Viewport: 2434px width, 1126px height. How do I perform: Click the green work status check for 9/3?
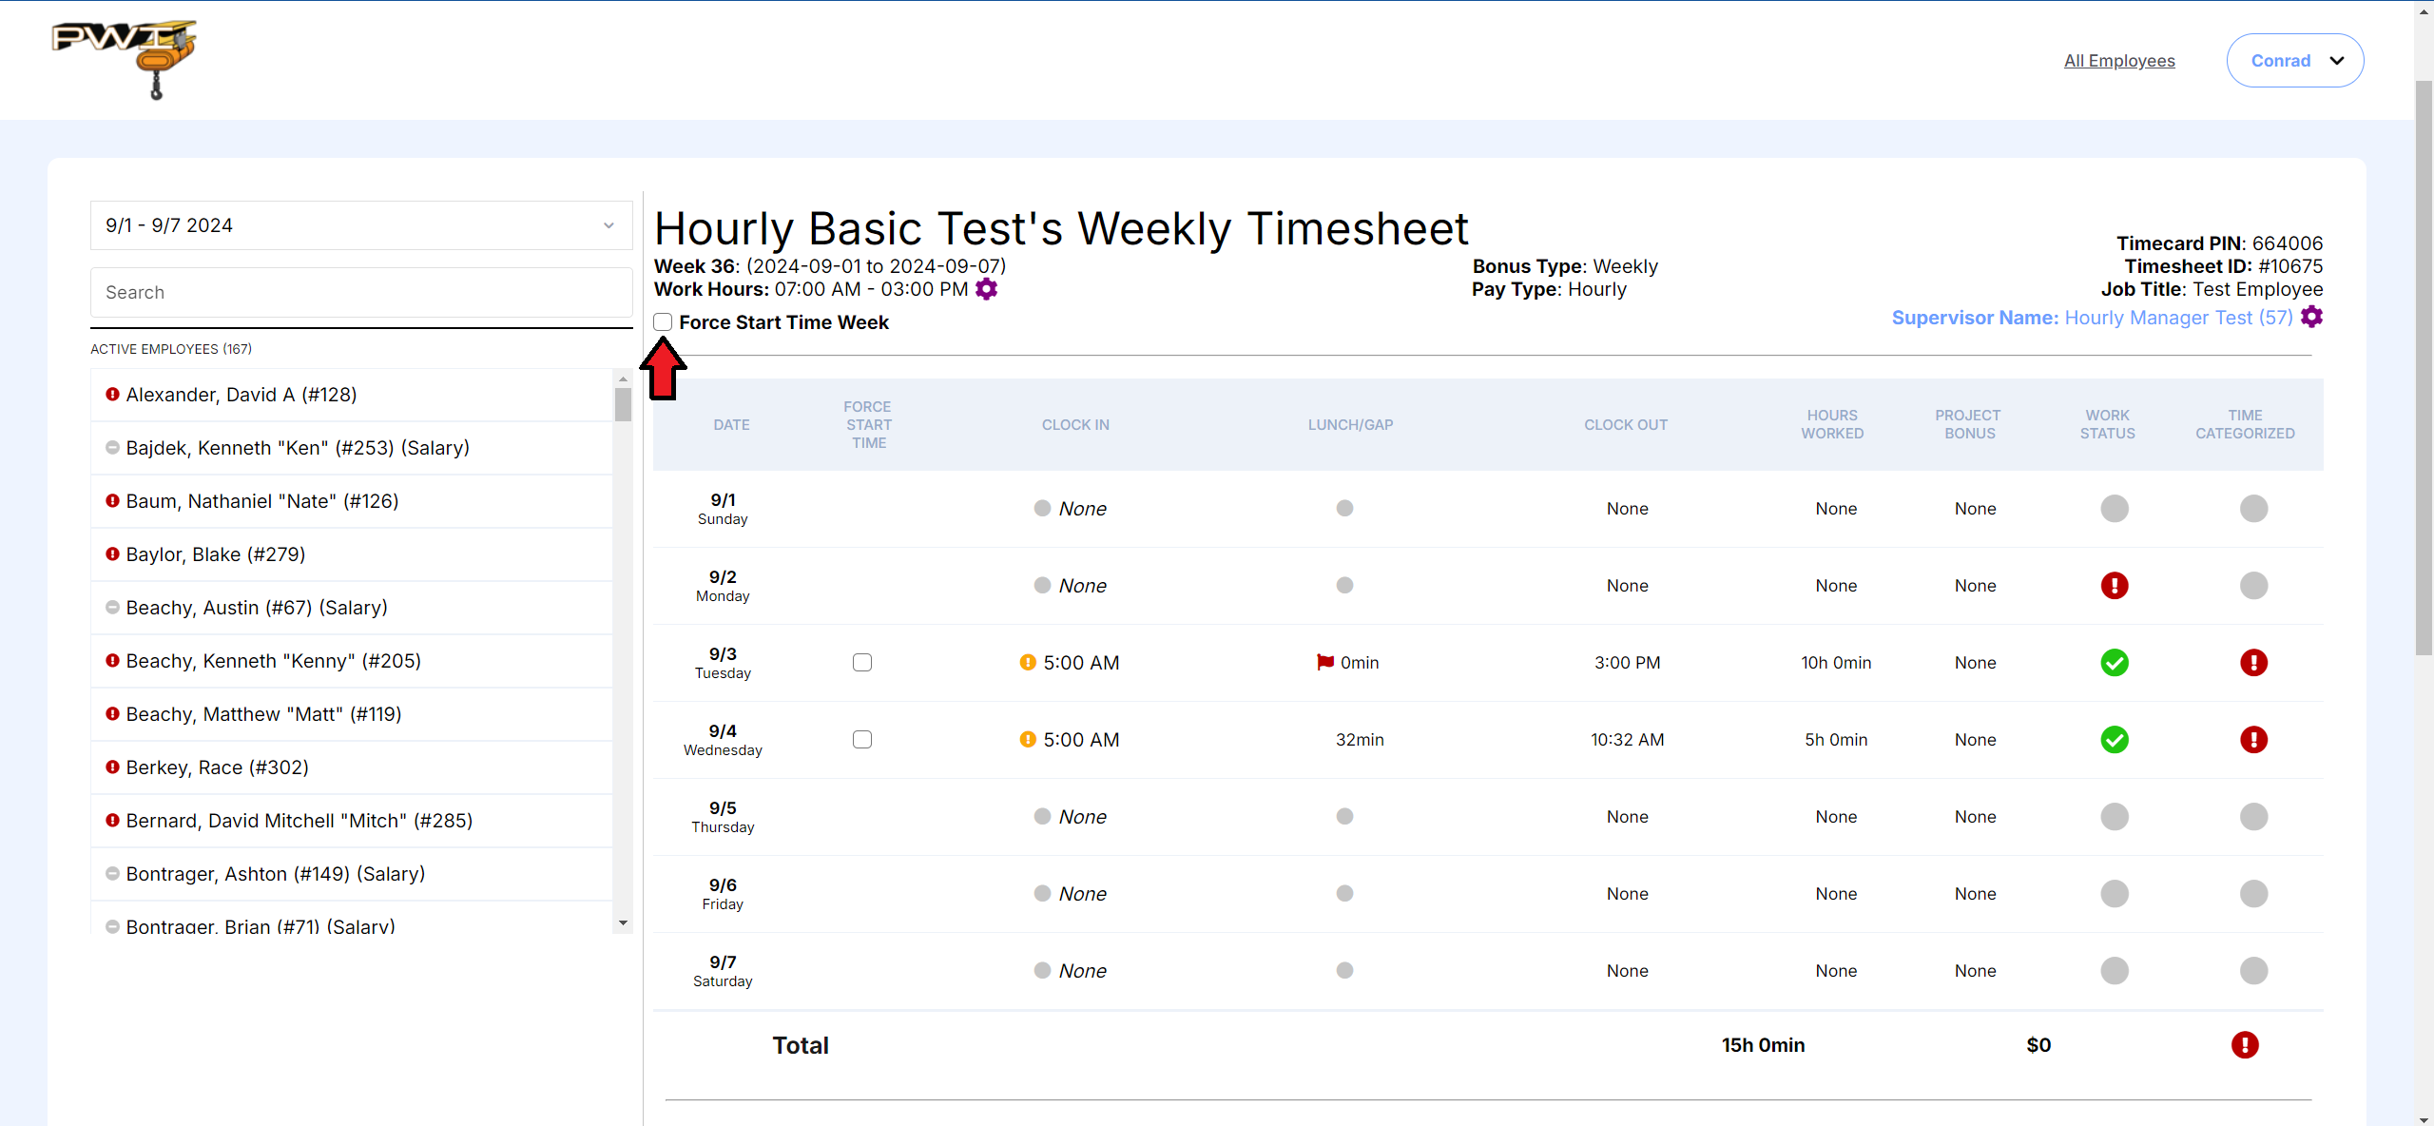2114,663
